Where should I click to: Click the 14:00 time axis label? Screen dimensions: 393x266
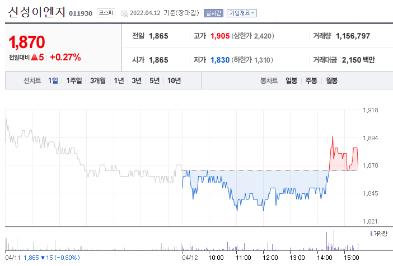point(325,258)
